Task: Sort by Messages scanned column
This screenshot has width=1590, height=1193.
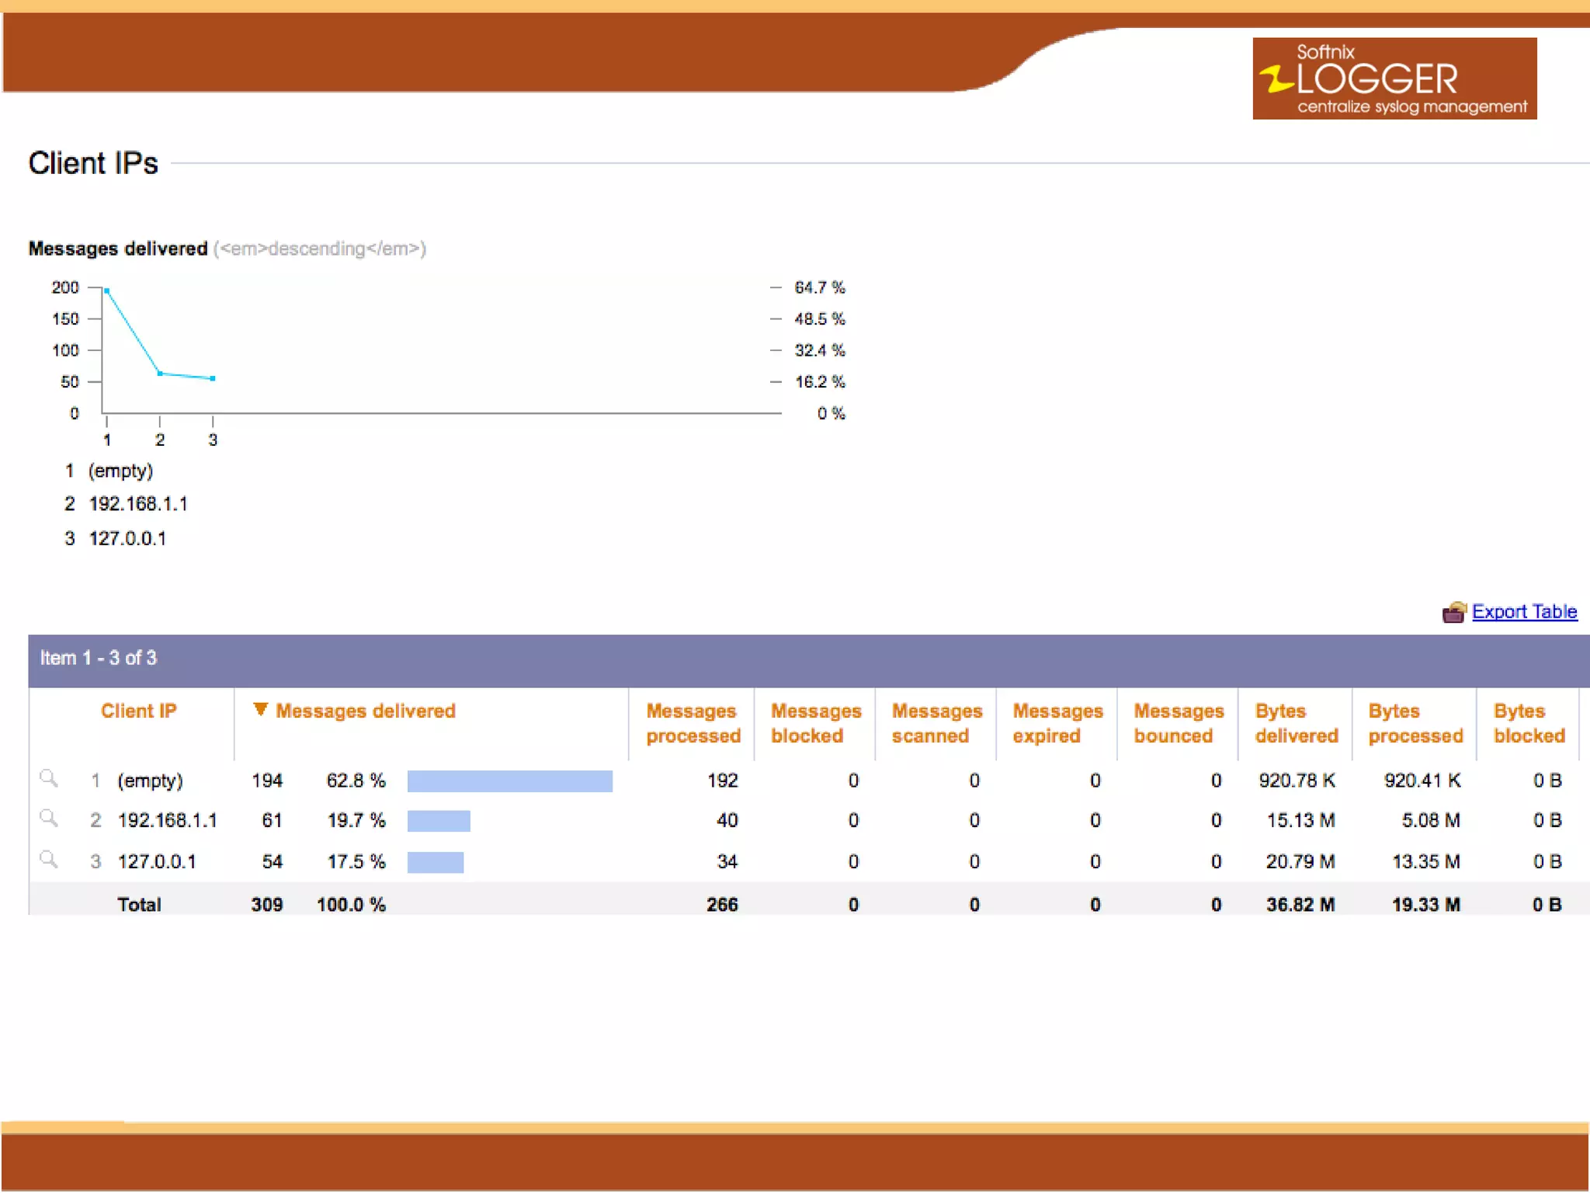Action: pyautogui.click(x=936, y=723)
